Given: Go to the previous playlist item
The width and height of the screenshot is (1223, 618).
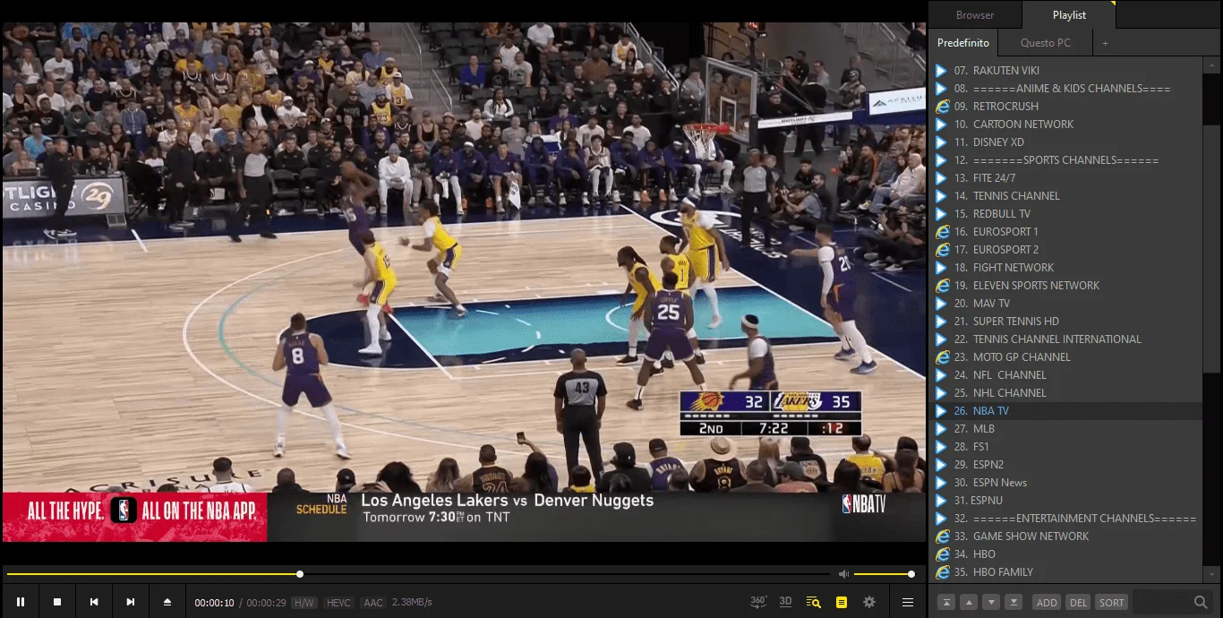Looking at the screenshot, I should pyautogui.click(x=94, y=602).
